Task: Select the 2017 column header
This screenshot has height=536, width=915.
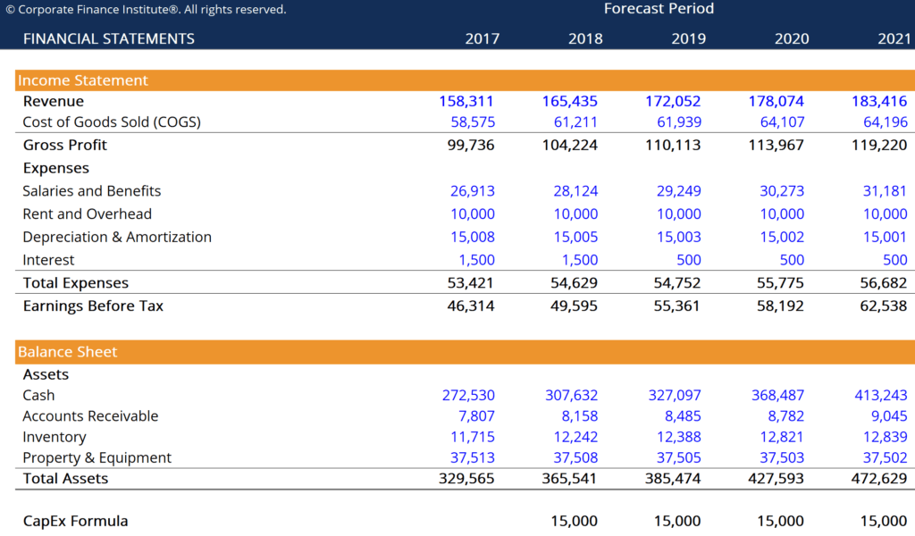Action: (x=483, y=38)
